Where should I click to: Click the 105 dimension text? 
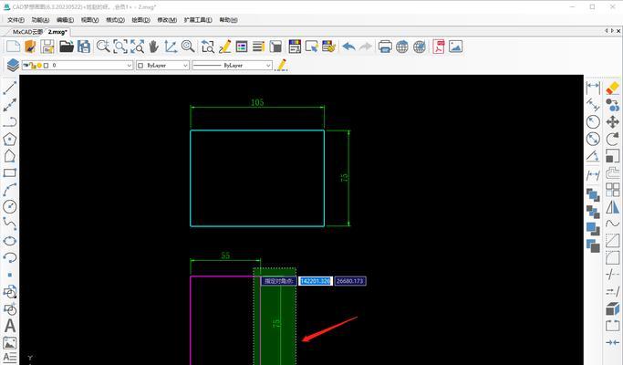click(x=257, y=102)
